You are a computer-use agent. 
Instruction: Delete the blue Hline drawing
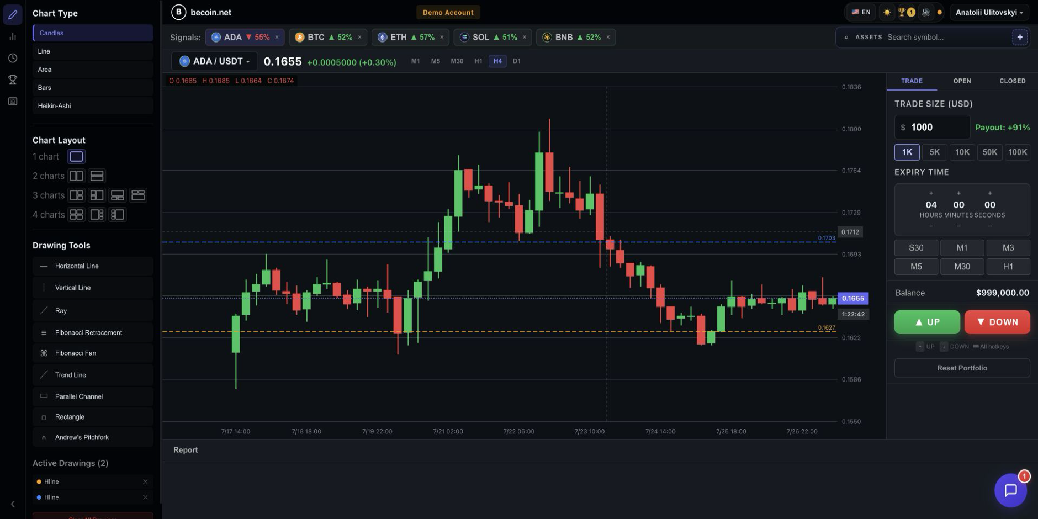click(x=145, y=497)
